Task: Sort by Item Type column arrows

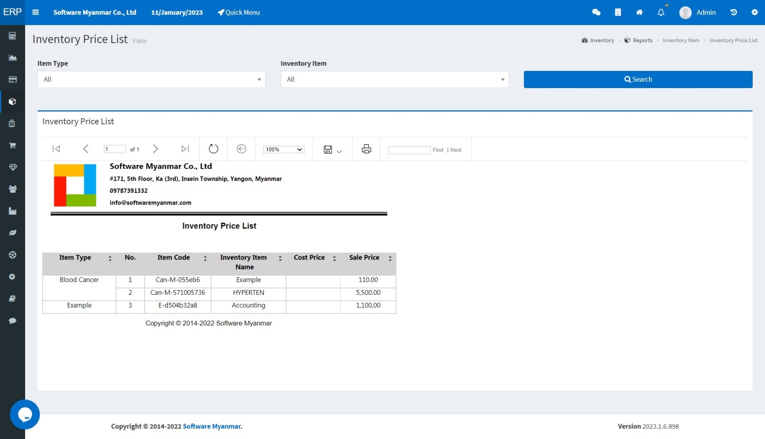Action: (x=110, y=258)
